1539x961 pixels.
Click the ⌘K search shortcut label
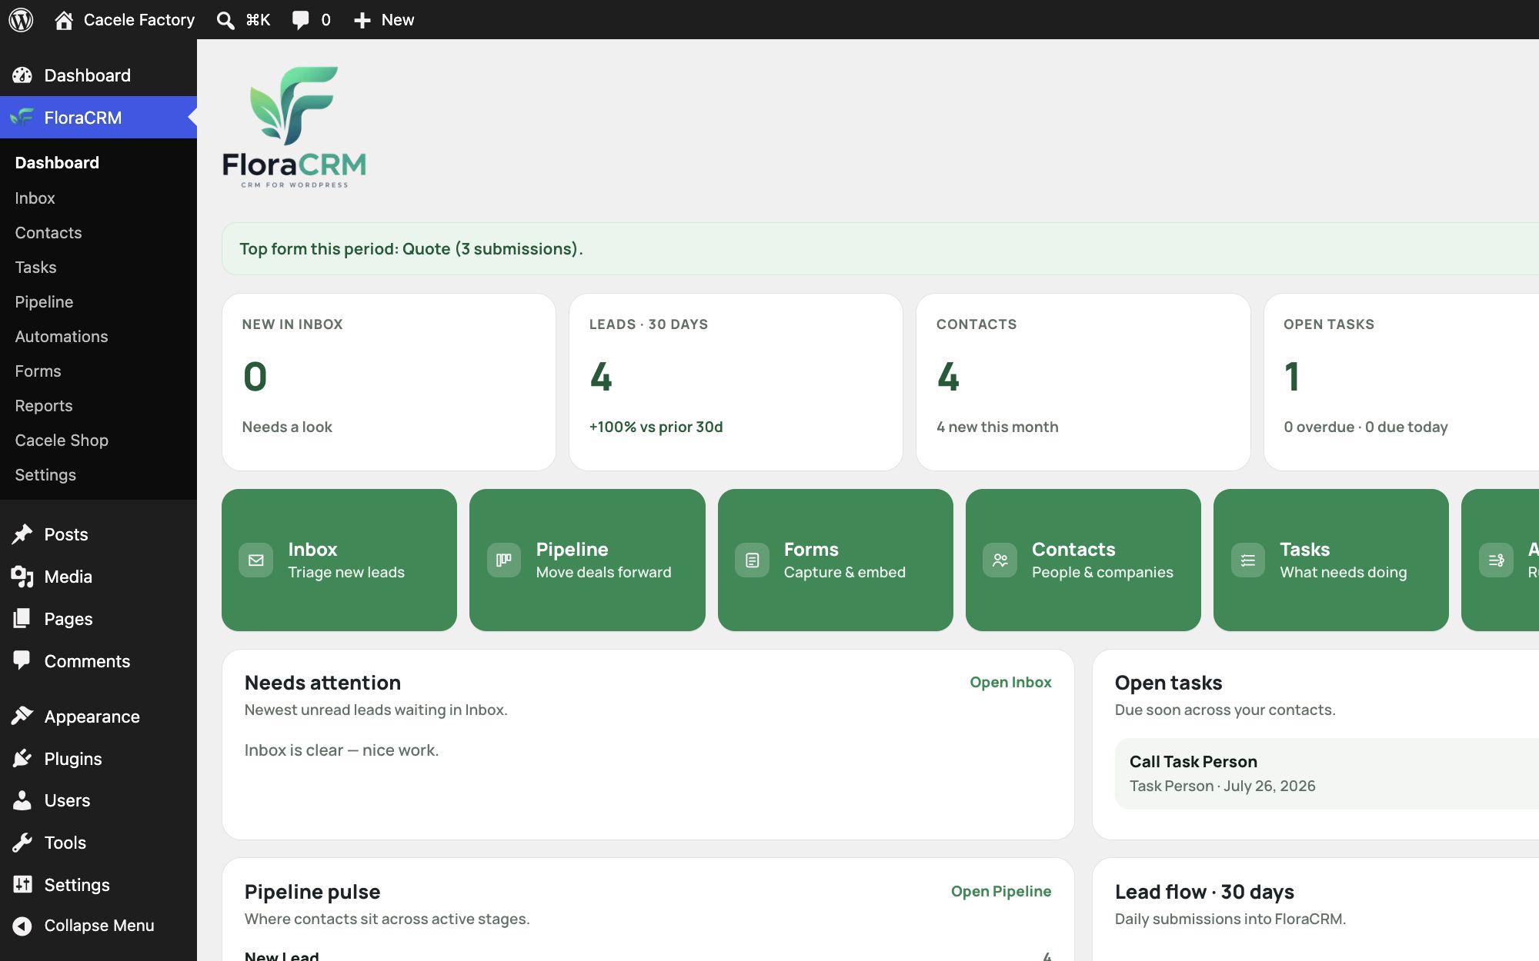[x=258, y=20]
